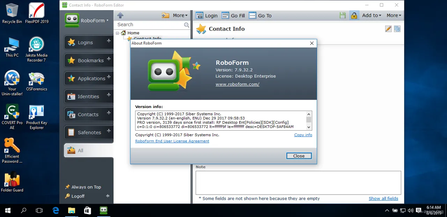Select Folder Guard desktop icon

pos(12,182)
